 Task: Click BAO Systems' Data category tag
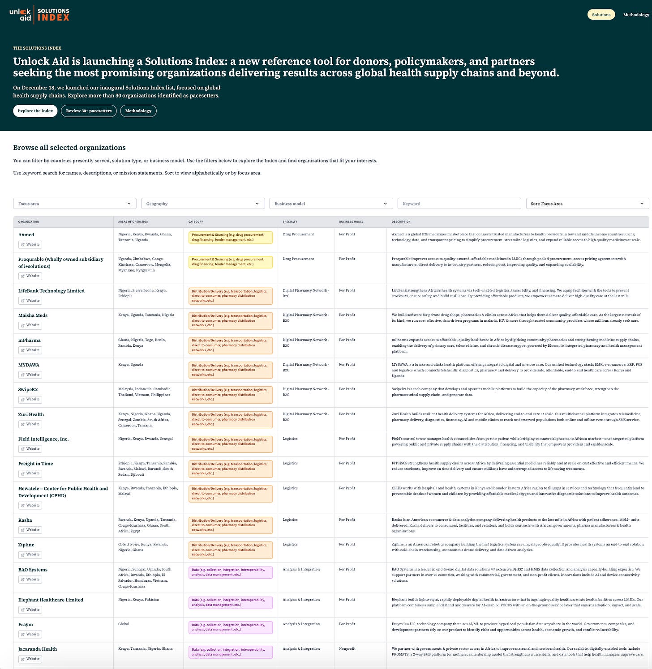[x=231, y=572]
